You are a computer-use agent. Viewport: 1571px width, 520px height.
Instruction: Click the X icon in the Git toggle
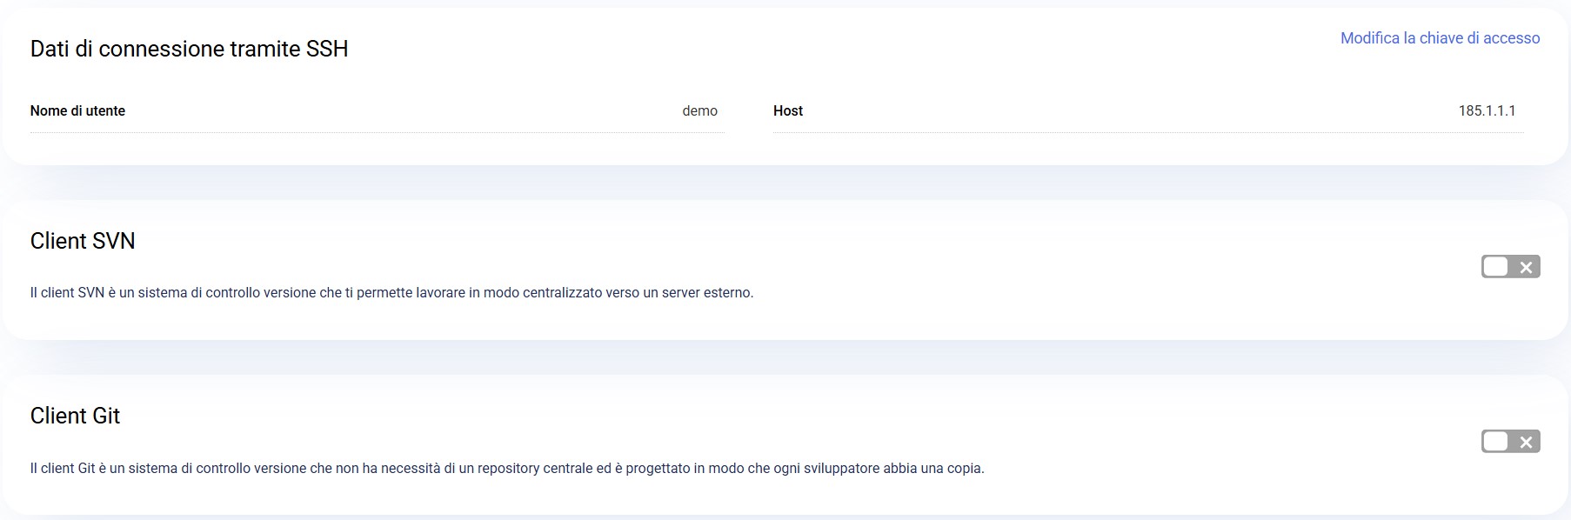(x=1526, y=443)
